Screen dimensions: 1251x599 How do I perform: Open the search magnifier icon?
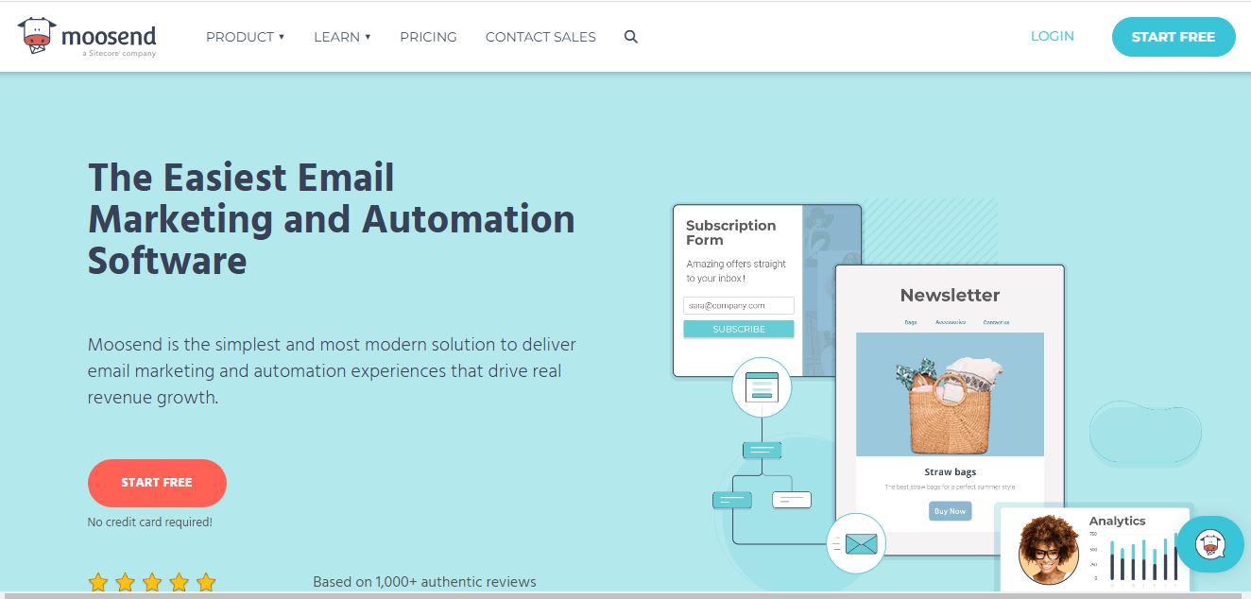(x=631, y=37)
